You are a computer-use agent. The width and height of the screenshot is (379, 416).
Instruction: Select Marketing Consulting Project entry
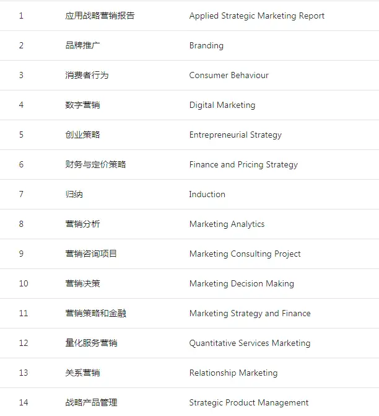[x=245, y=254]
